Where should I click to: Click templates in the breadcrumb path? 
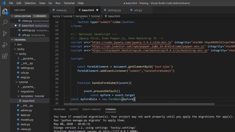pos(82,16)
